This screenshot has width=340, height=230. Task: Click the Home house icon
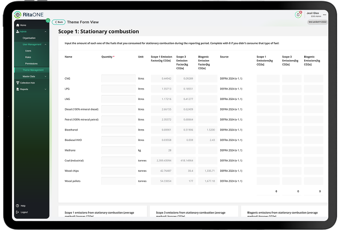click(18, 25)
